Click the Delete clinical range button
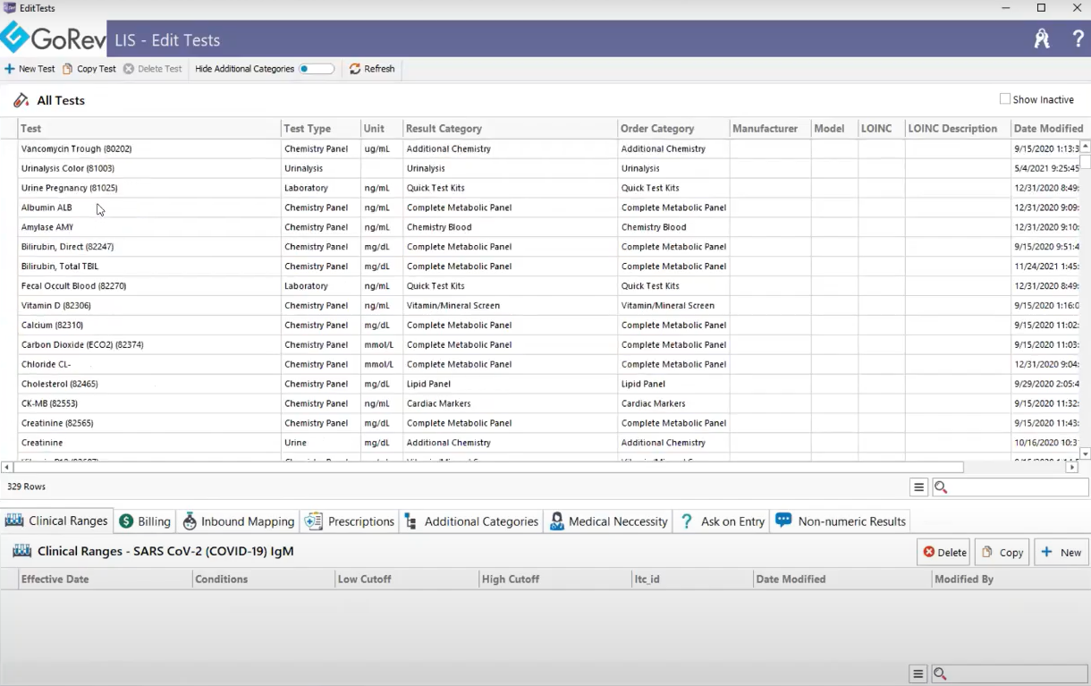The height and width of the screenshot is (686, 1091). [943, 553]
